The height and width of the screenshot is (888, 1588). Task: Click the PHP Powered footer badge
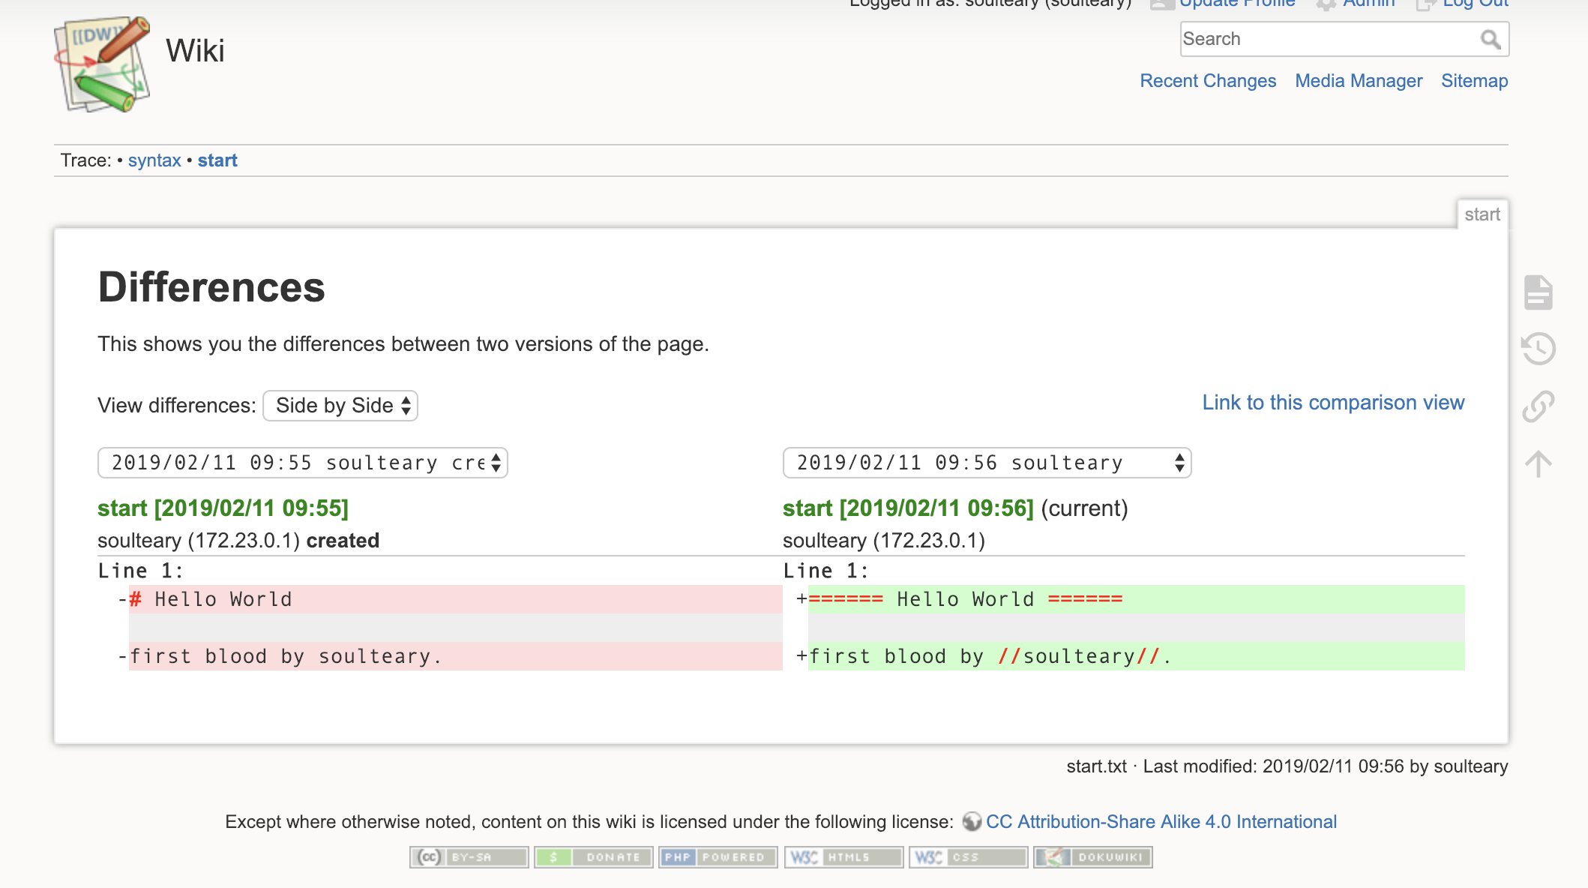[718, 856]
